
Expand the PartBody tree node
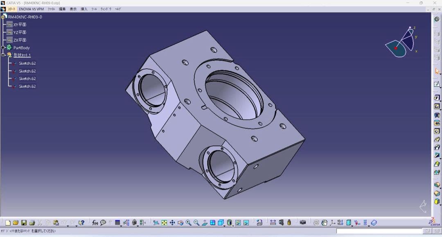click(2, 47)
